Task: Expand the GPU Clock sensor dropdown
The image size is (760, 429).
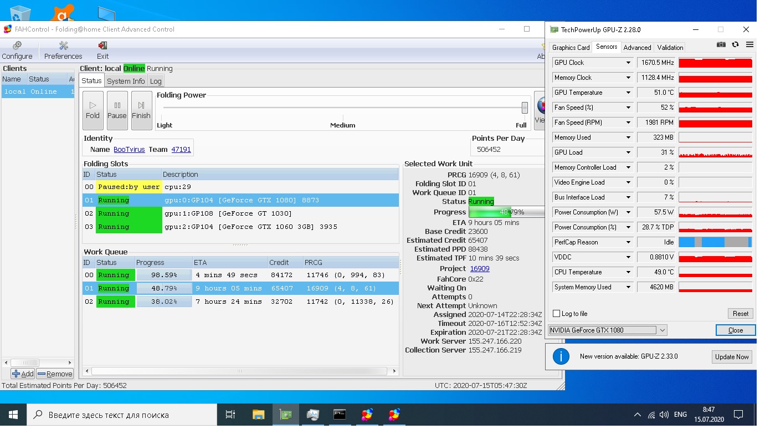Action: click(628, 63)
